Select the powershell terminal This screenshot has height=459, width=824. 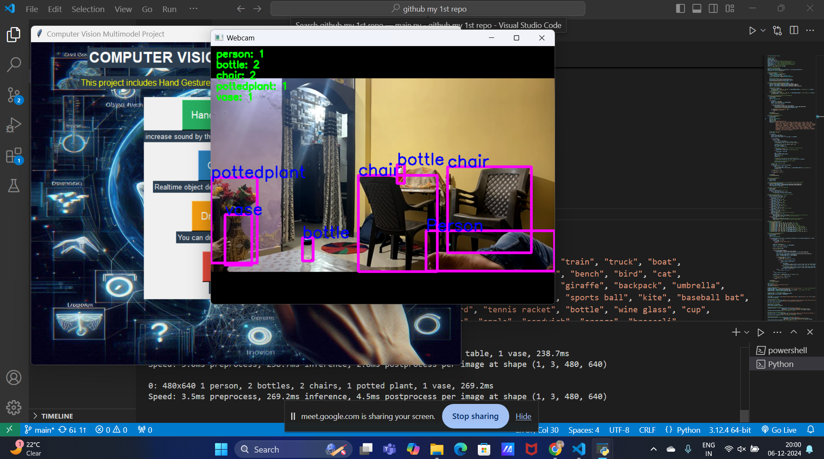[x=787, y=350]
